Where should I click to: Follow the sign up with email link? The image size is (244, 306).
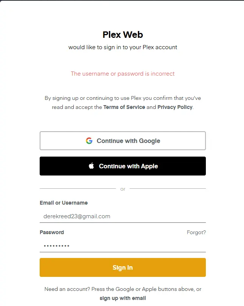(x=123, y=298)
